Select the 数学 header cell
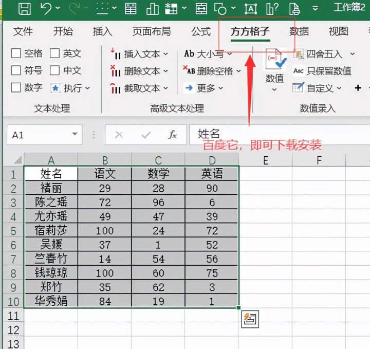Image resolution: width=370 pixels, height=349 pixels. (x=158, y=173)
